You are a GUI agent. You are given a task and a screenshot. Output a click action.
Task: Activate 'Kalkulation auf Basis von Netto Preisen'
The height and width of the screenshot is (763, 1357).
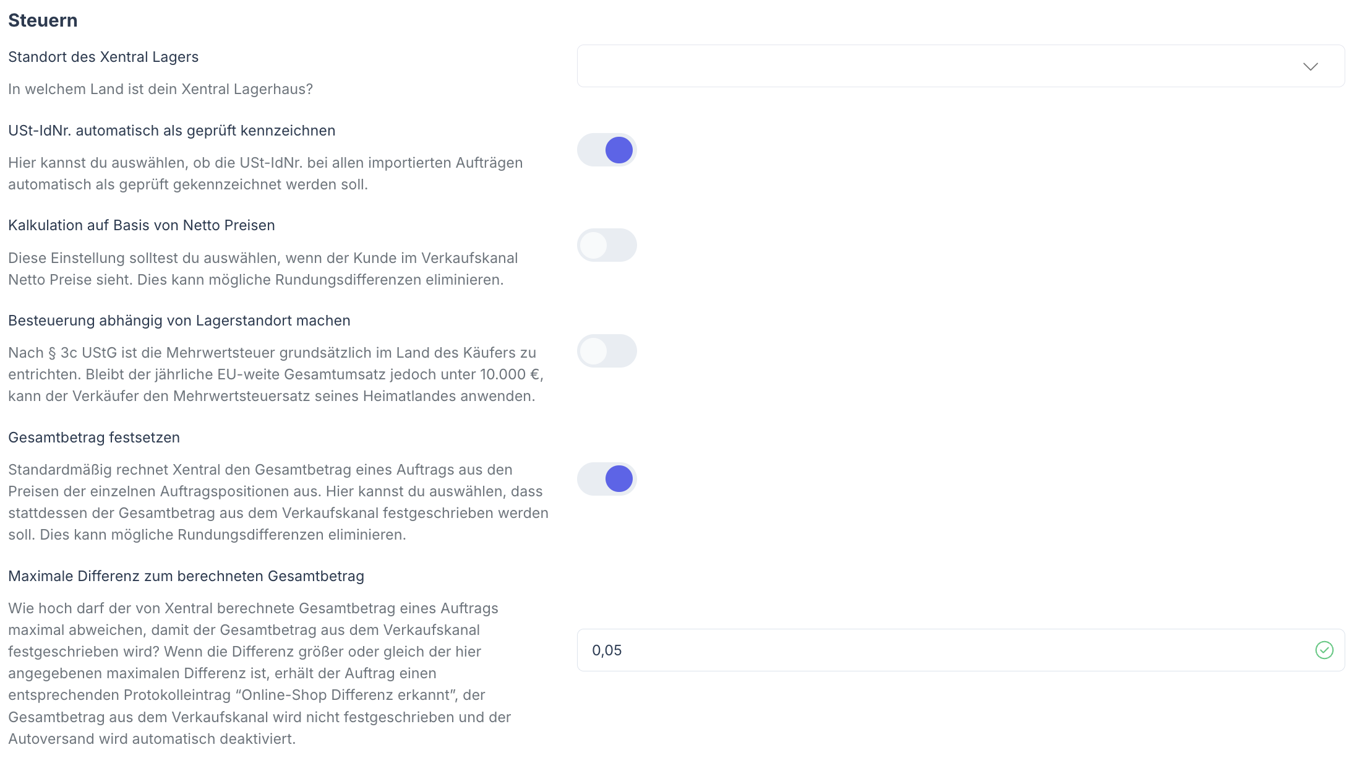click(x=606, y=245)
